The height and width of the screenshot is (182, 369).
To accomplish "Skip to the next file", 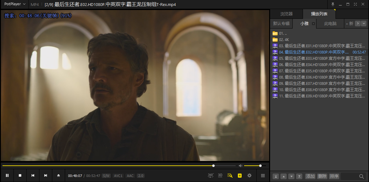I will [x=46, y=175].
